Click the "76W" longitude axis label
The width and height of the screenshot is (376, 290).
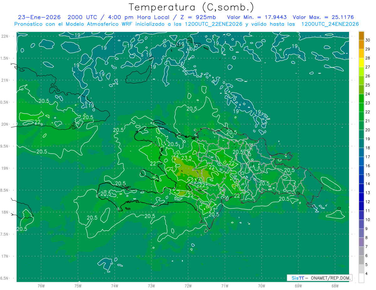41,286
